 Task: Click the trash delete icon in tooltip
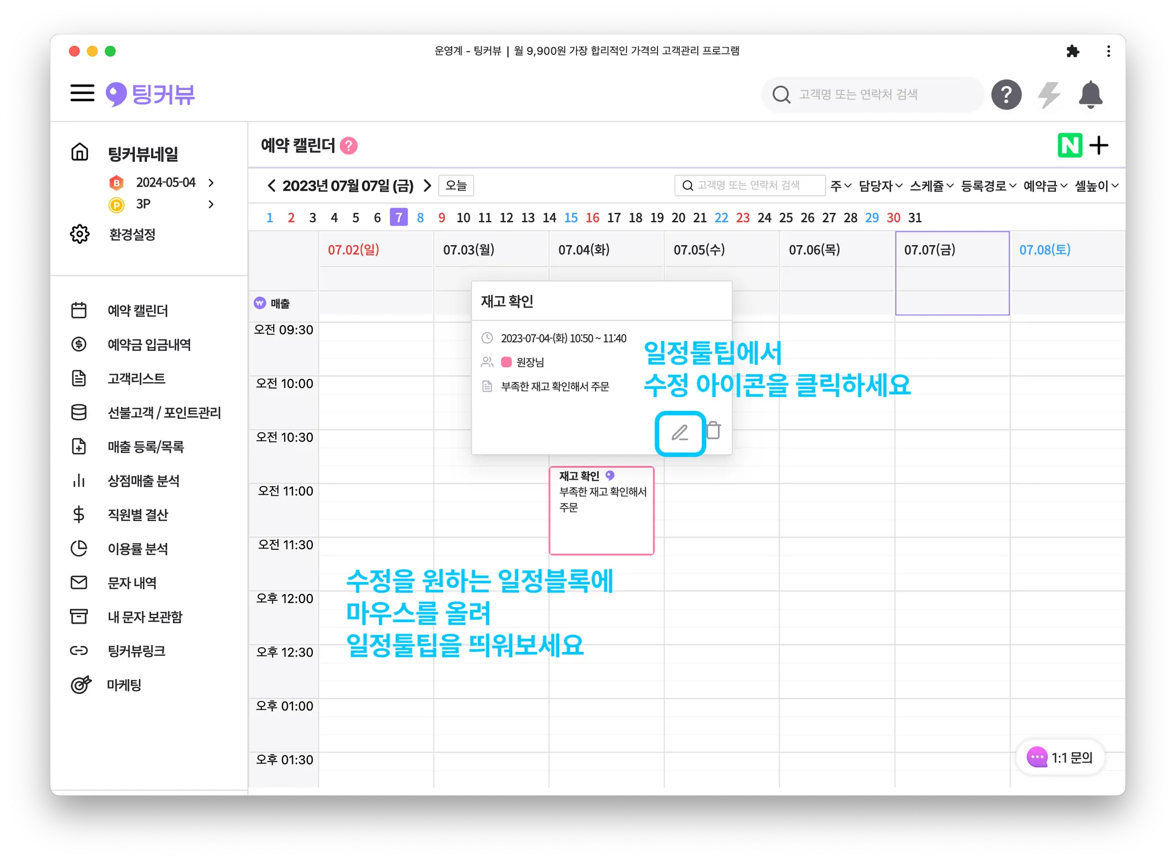pyautogui.click(x=713, y=430)
